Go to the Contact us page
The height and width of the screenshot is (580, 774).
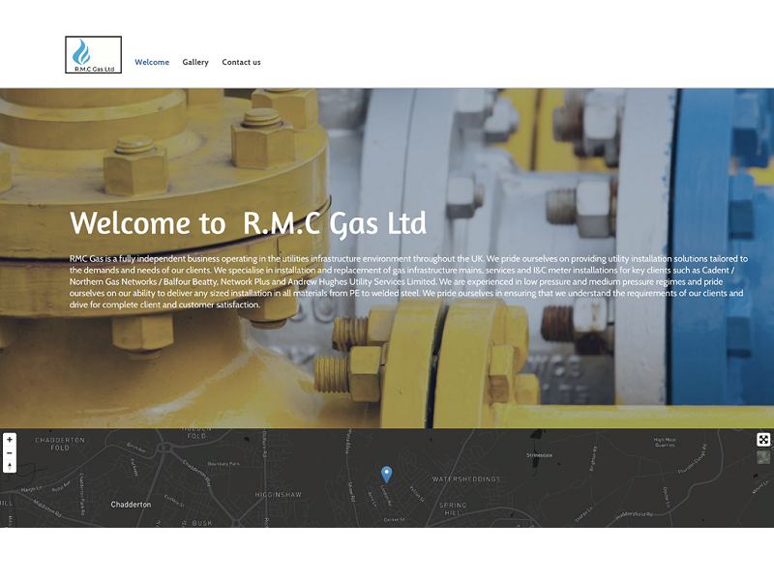point(241,62)
